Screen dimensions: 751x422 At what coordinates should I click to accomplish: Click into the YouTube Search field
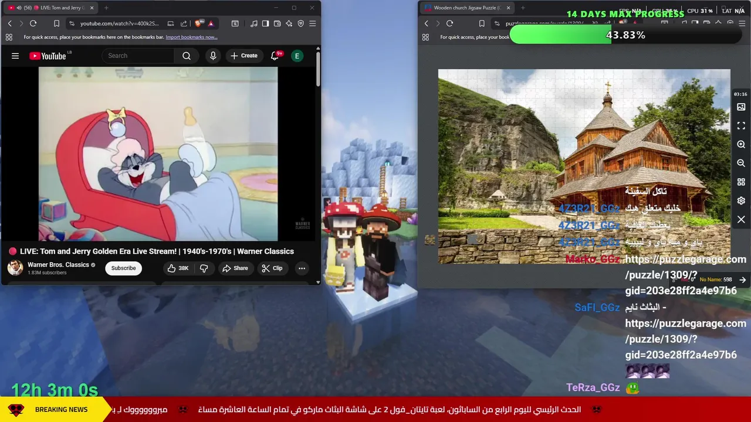click(138, 56)
